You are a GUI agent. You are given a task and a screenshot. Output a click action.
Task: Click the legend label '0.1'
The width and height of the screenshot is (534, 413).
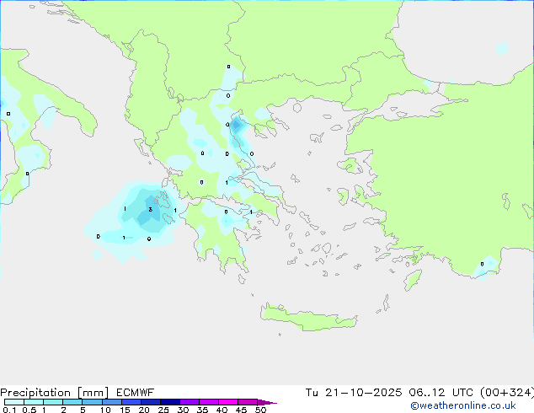coord(9,410)
